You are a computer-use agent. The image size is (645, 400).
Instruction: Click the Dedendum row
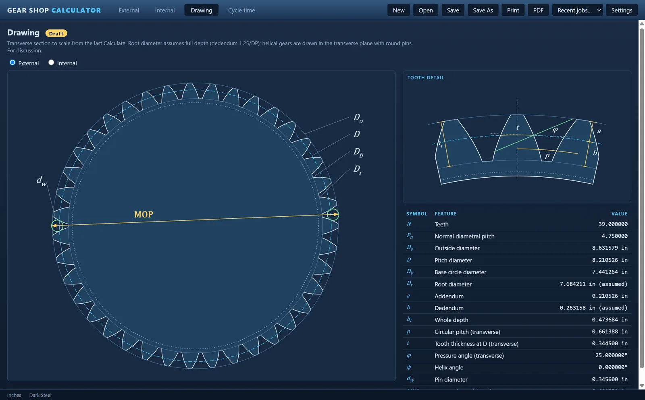(517, 308)
